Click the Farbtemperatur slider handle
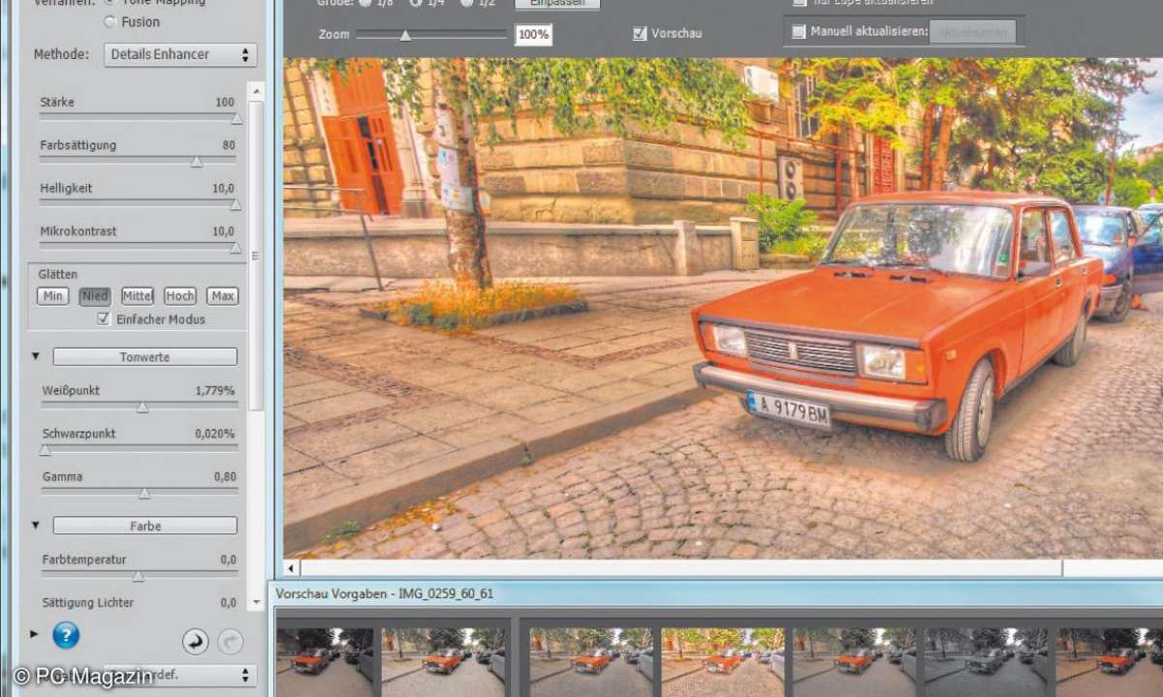 click(138, 576)
